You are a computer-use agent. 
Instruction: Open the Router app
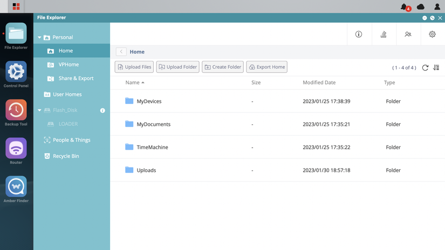[x=16, y=148]
